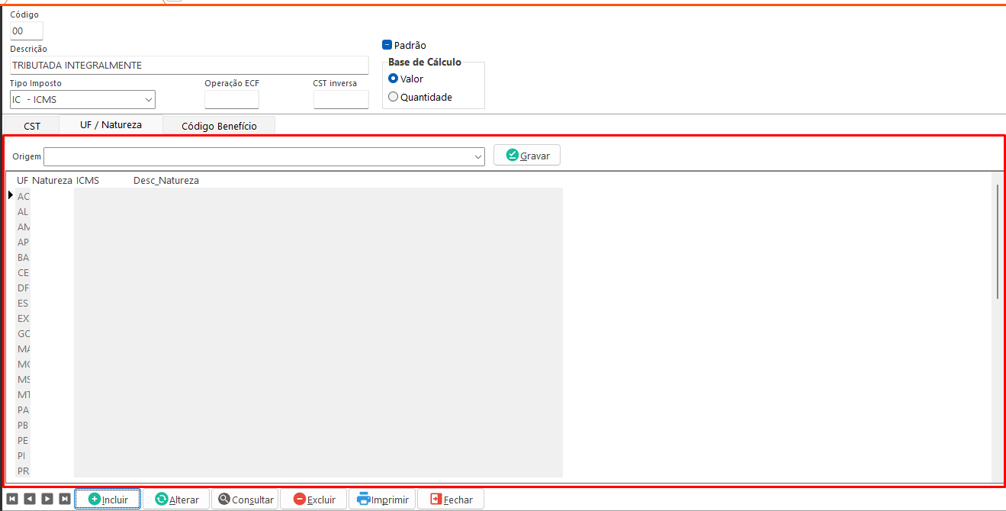The image size is (1006, 511).
Task: Select Valor as Base de Cálculo
Action: [394, 79]
